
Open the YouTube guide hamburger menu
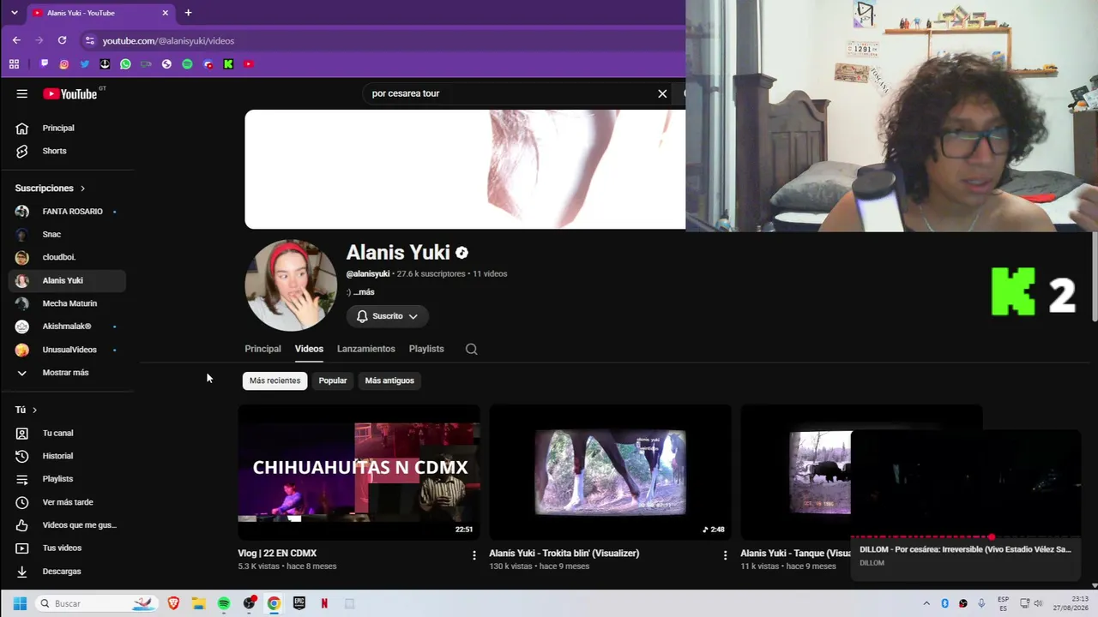(22, 93)
